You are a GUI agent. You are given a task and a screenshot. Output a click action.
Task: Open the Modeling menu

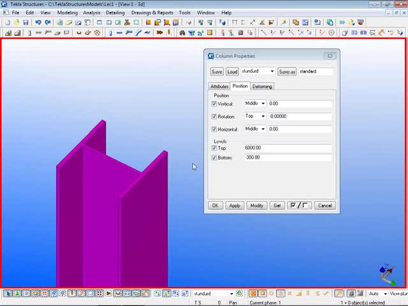[x=68, y=13]
